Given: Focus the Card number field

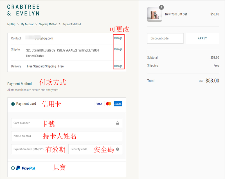Looking at the screenshot, I should pos(67,123).
